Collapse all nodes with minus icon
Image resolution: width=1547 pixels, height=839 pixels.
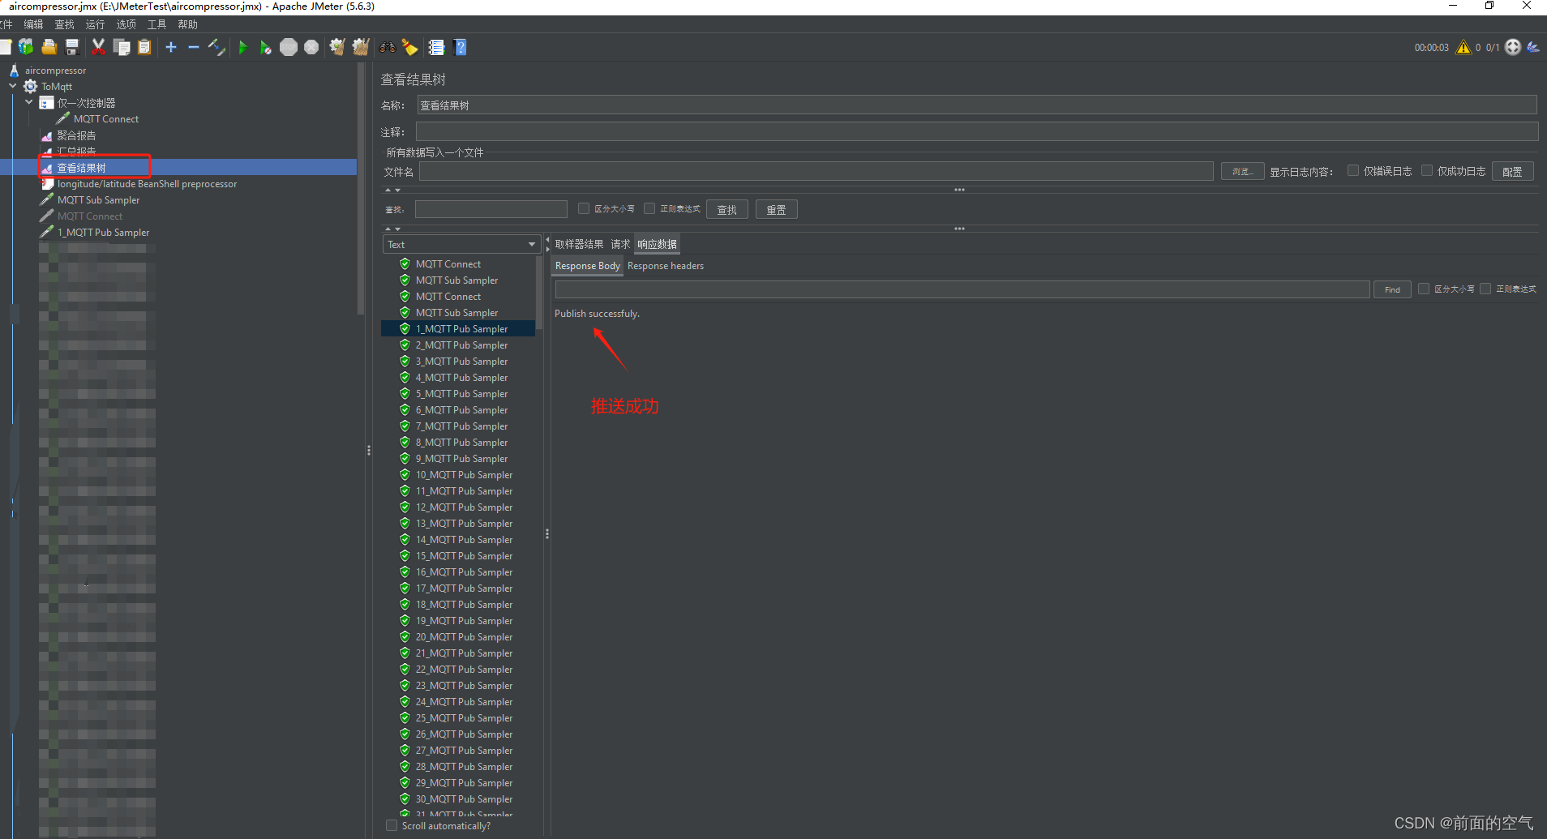(193, 47)
